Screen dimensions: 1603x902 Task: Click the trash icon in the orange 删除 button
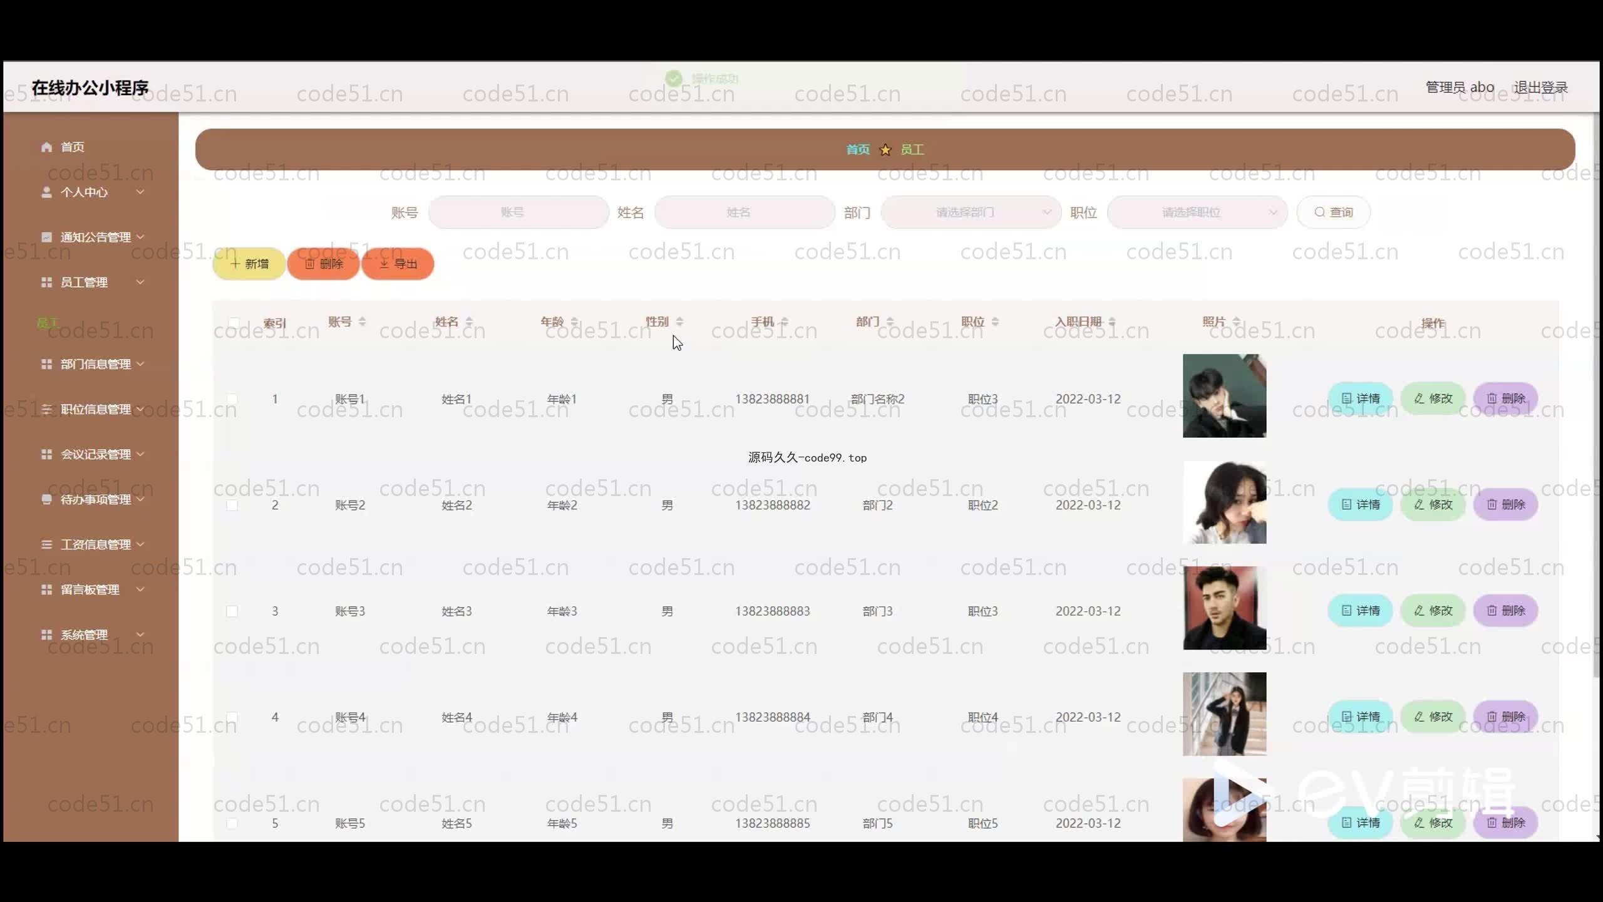(309, 264)
